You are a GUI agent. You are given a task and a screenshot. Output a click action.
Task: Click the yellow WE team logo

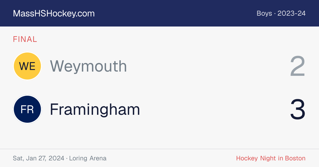[x=27, y=66]
